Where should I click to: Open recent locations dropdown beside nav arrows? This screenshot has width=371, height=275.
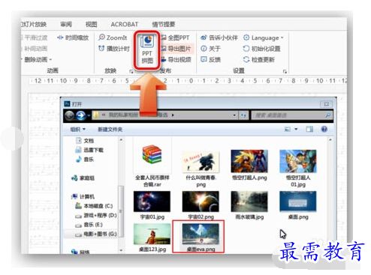pos(89,115)
